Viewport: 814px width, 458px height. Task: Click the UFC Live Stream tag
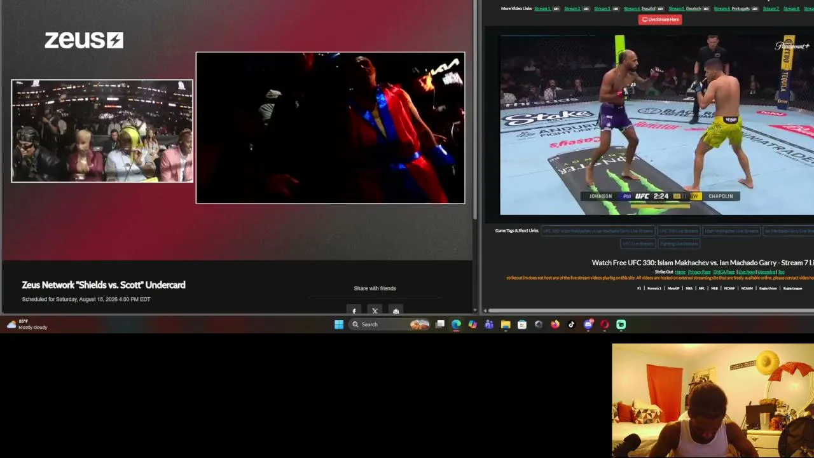click(638, 244)
